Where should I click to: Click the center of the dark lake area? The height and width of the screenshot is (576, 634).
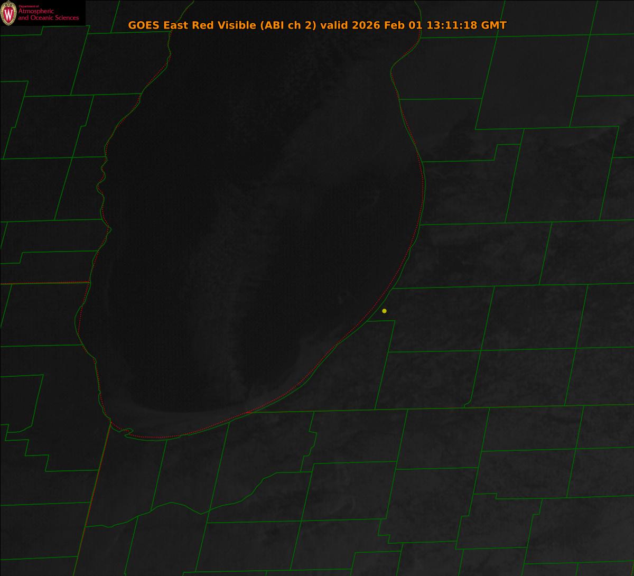point(254,238)
